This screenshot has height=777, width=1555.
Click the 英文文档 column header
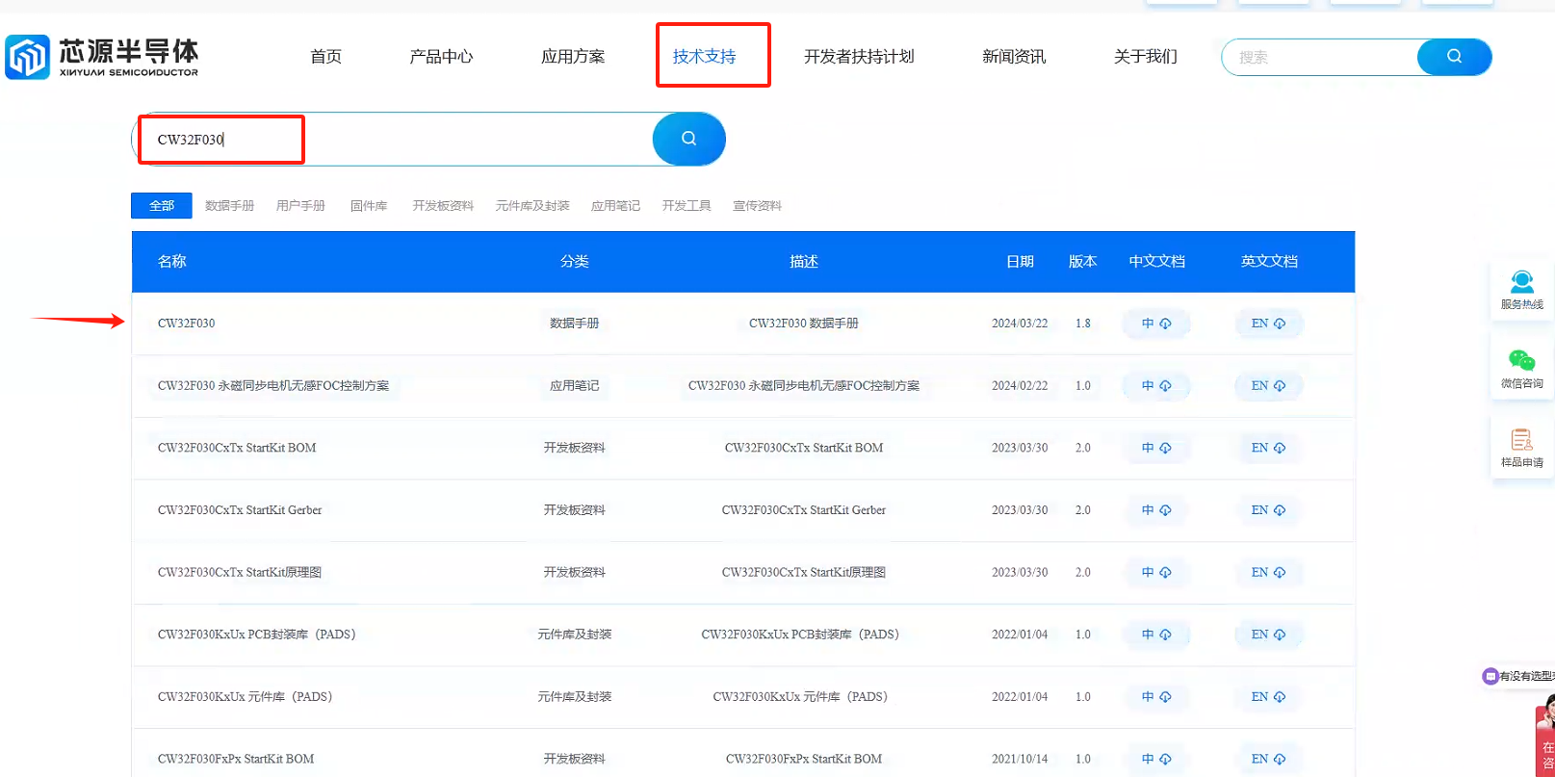click(1269, 262)
